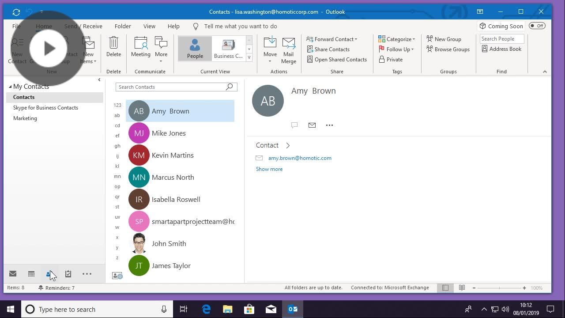Switch to Calendar in navigation bar
The height and width of the screenshot is (318, 565).
(x=31, y=274)
